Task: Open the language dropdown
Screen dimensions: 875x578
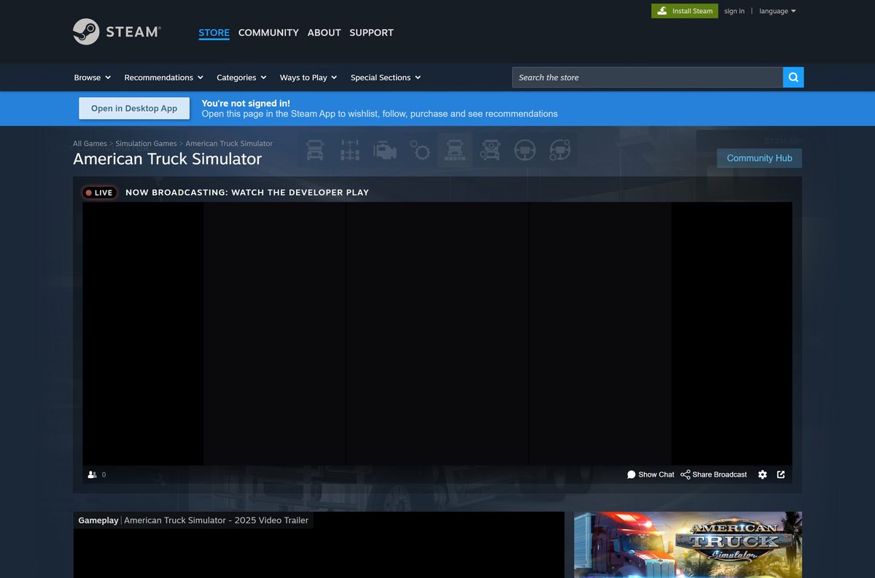Action: point(777,11)
